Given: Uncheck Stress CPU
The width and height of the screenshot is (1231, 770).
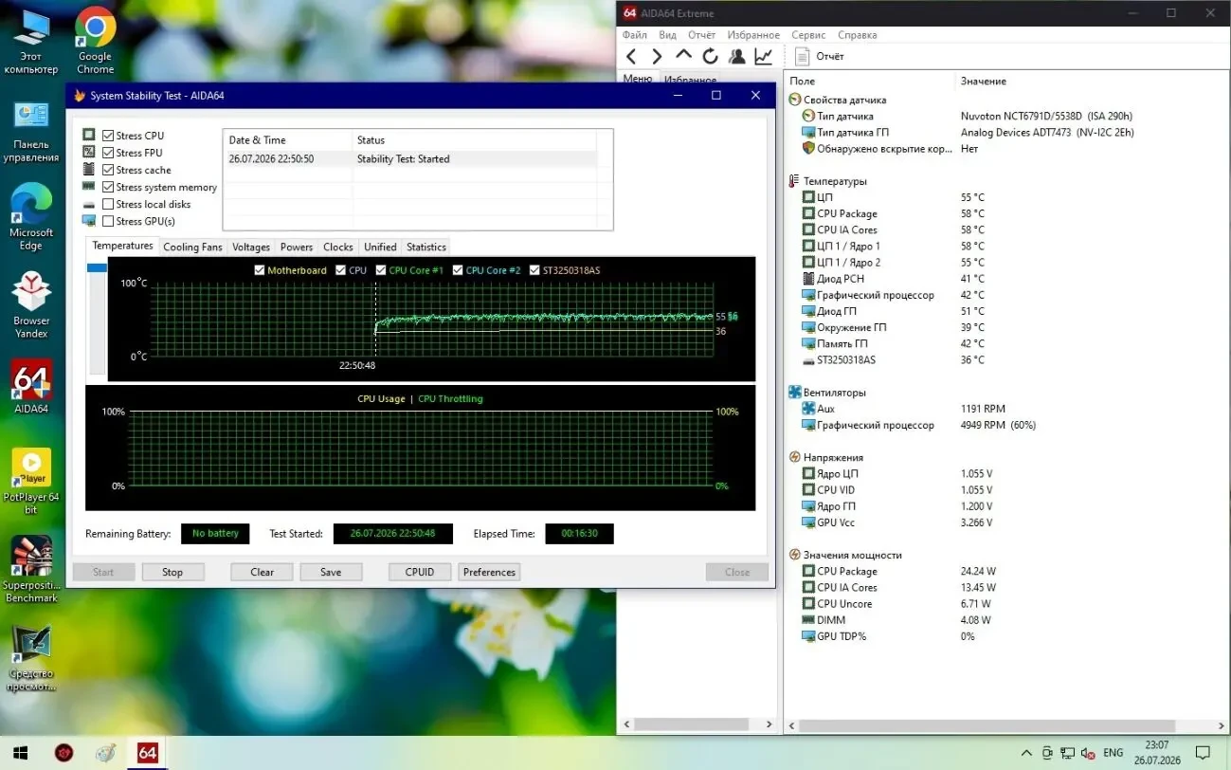Looking at the screenshot, I should pos(108,136).
